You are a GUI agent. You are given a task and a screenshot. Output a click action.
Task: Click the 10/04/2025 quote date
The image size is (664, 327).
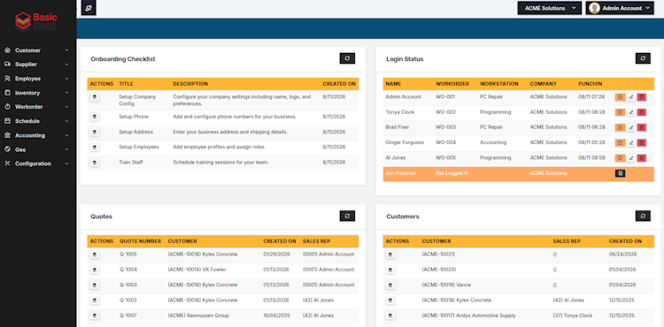(x=275, y=316)
